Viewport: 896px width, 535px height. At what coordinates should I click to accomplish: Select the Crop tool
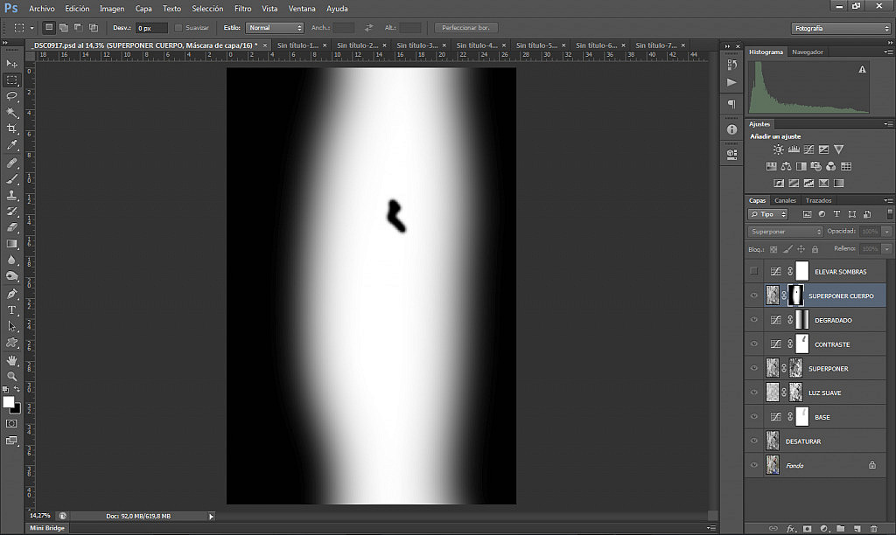(x=12, y=129)
